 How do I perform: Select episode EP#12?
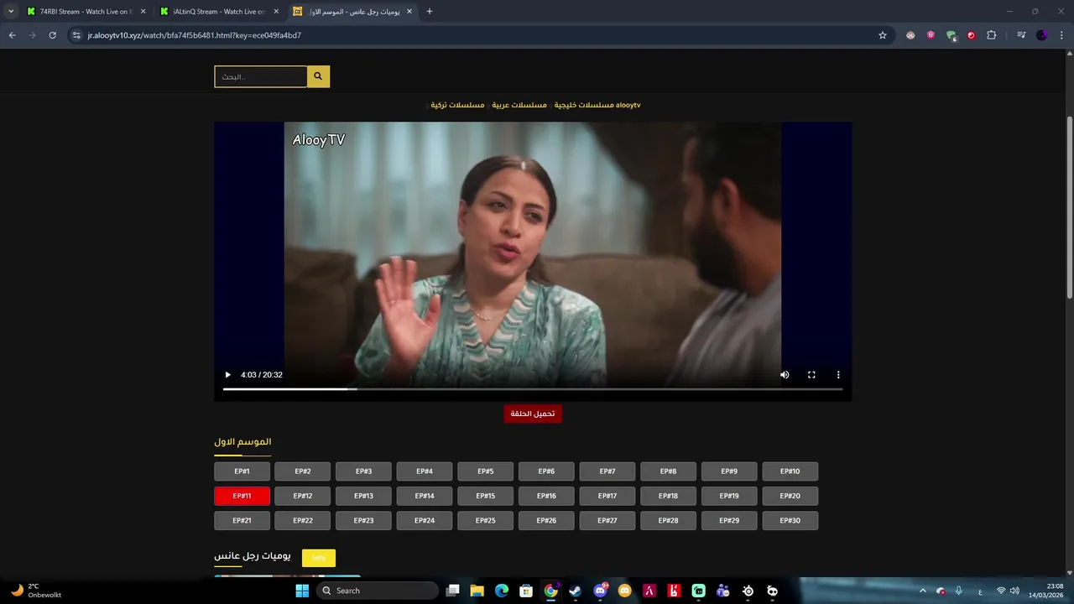(303, 496)
